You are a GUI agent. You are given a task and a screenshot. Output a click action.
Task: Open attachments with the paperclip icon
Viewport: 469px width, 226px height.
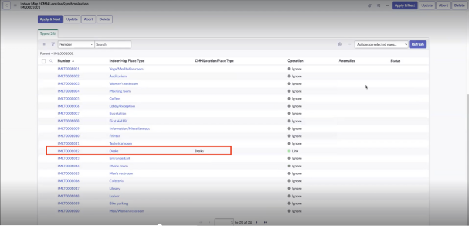tap(370, 5)
